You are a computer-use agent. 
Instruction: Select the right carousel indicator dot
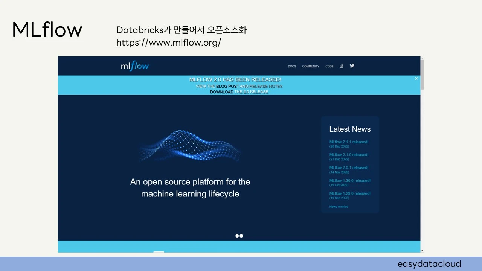coord(241,236)
